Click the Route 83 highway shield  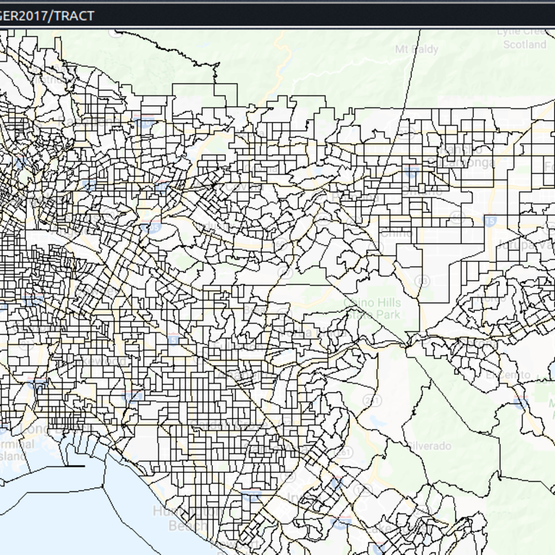[423, 280]
